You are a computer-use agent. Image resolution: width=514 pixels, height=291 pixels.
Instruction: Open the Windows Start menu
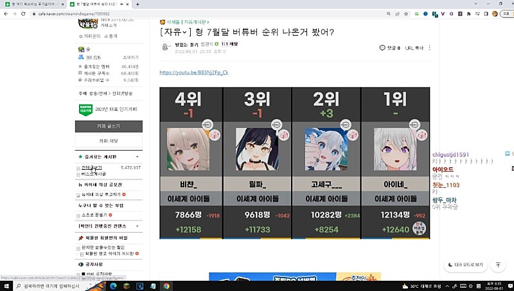6,286
